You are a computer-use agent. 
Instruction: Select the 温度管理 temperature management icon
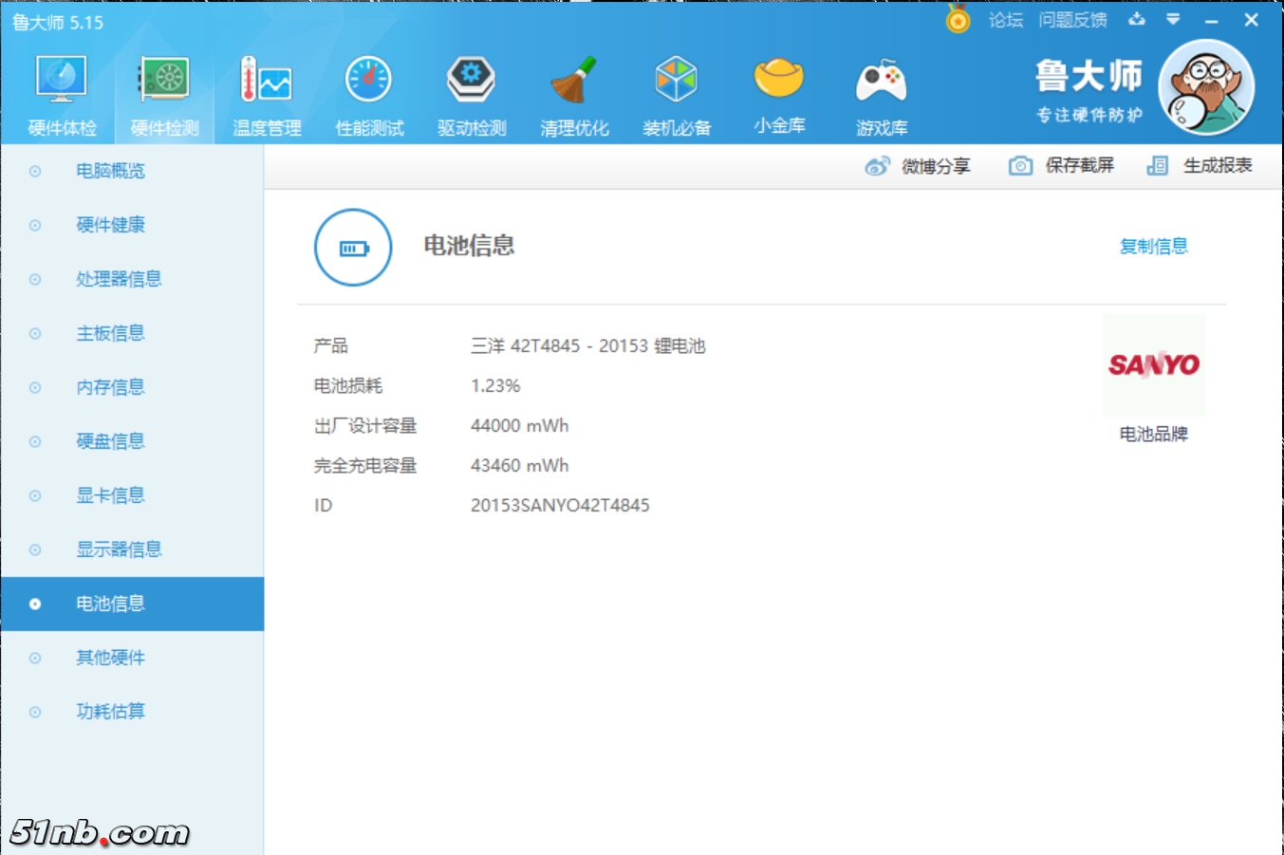click(267, 90)
